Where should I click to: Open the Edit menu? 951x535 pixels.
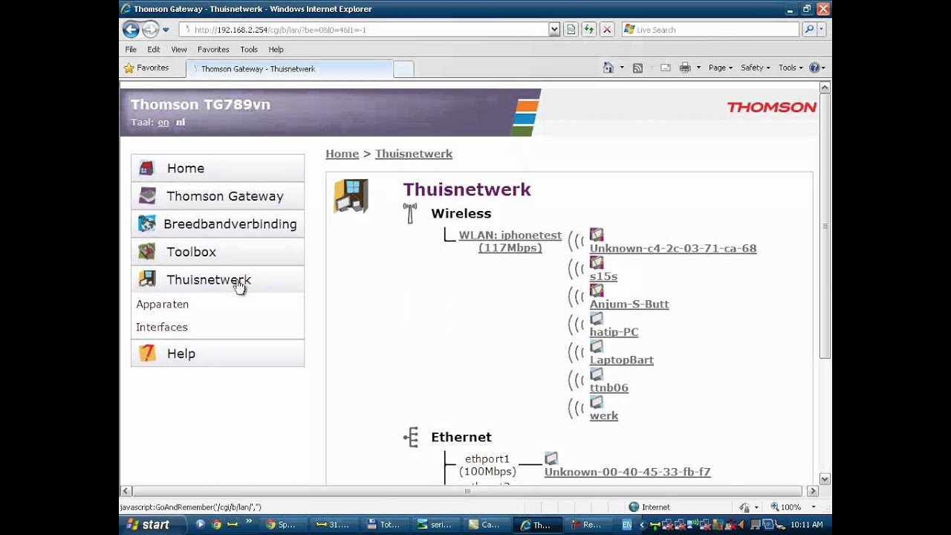click(154, 49)
